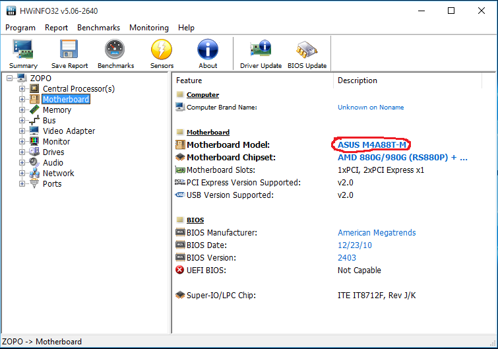The image size is (498, 349).
Task: Expand the Network tree node
Action: [22, 173]
